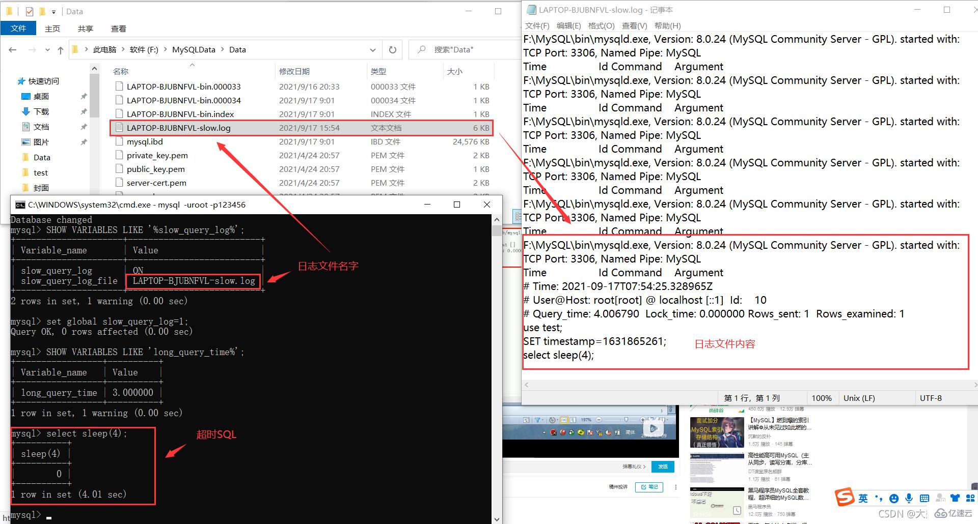Activate voice input on the Sogou toolbar
This screenshot has width=978, height=524.
click(909, 498)
